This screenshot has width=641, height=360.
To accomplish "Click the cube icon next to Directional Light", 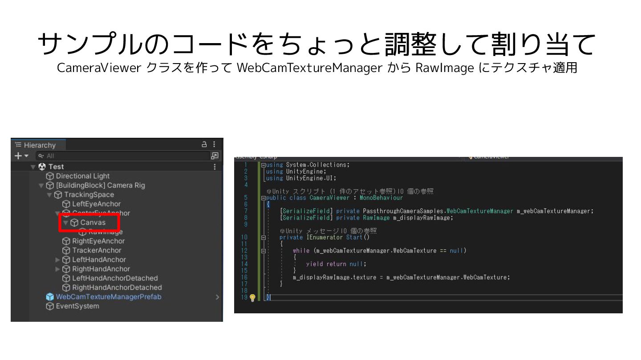I will point(50,176).
